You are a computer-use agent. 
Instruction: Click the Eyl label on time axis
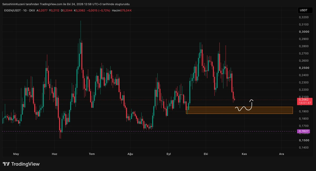tap(169, 154)
